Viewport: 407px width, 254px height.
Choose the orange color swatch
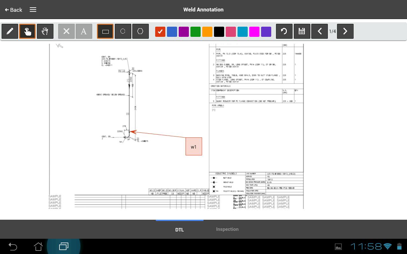(207, 32)
